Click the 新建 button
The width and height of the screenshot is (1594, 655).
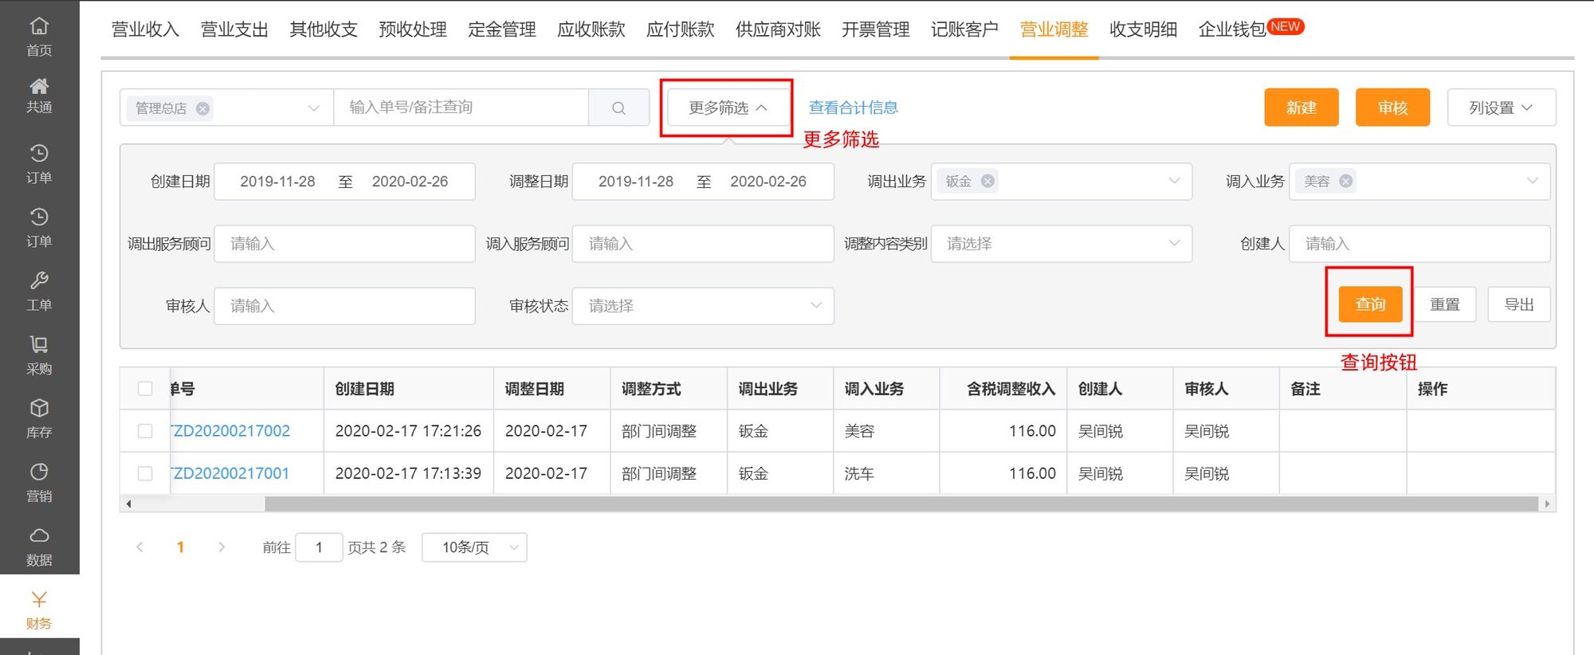pyautogui.click(x=1302, y=108)
